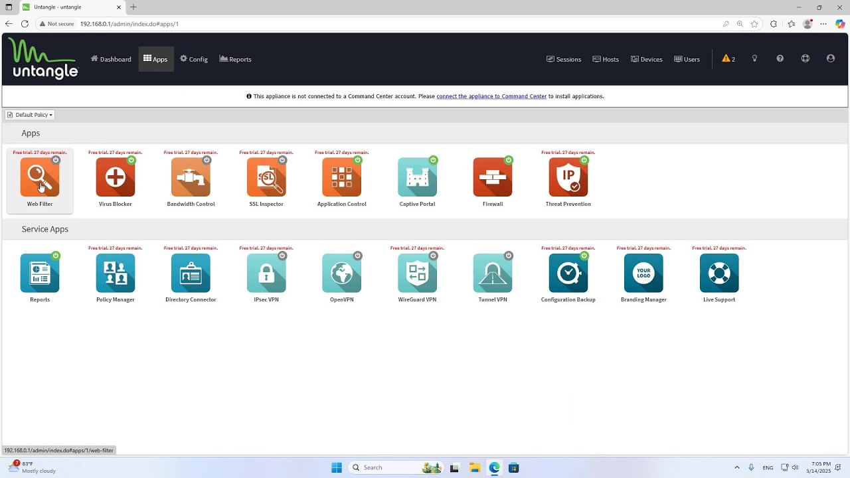The image size is (850, 478).
Task: Click the Not secure site info badge
Action: 57,24
